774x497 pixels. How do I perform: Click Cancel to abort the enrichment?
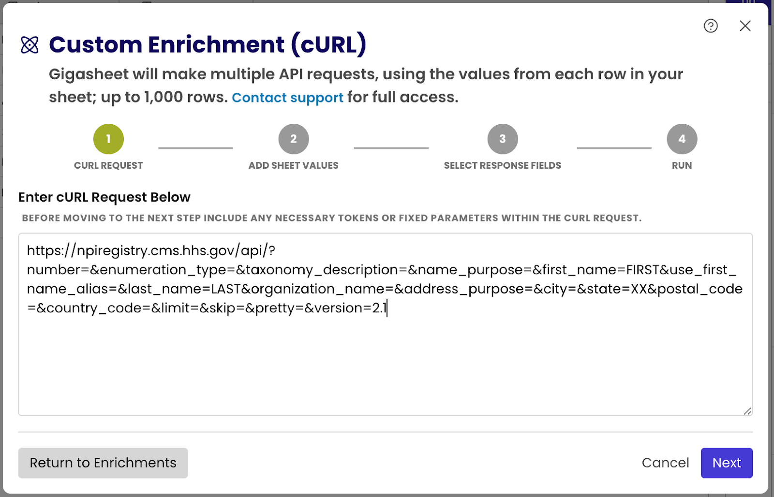click(x=666, y=463)
